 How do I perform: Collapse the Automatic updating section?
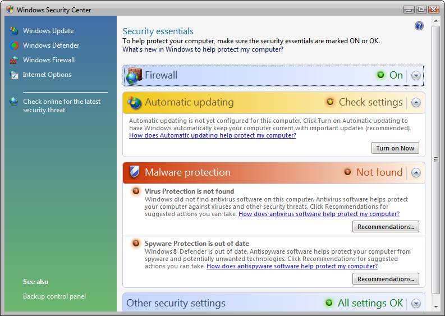tap(416, 103)
